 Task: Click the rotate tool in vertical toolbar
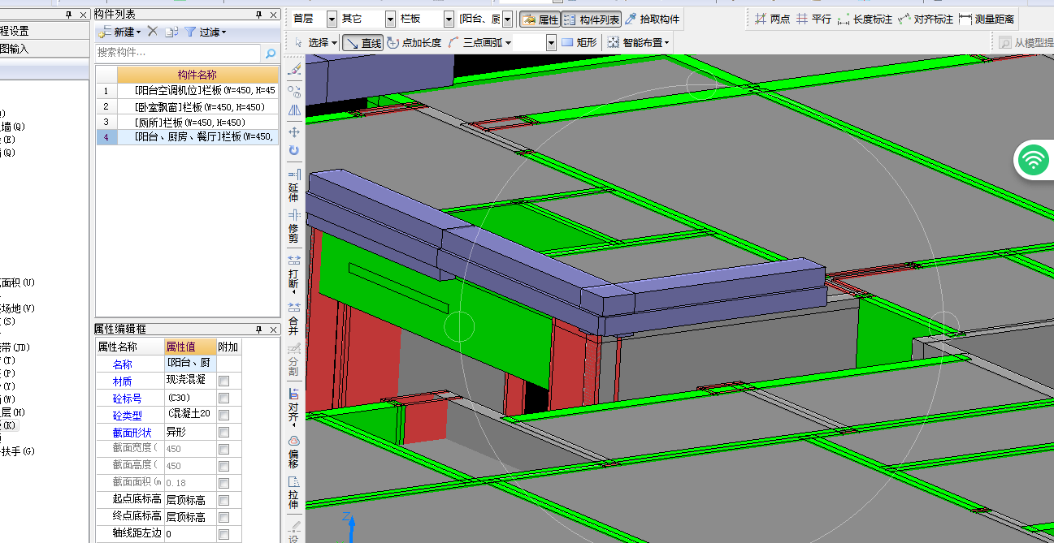click(293, 151)
